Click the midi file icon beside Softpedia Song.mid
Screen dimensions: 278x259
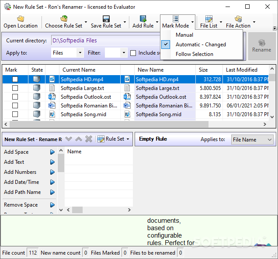52,114
